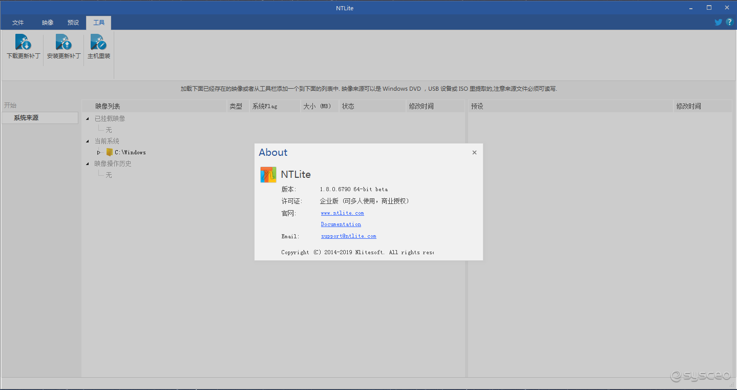Collapse the 当前系统 tree group
737x390 pixels.
[88, 141]
